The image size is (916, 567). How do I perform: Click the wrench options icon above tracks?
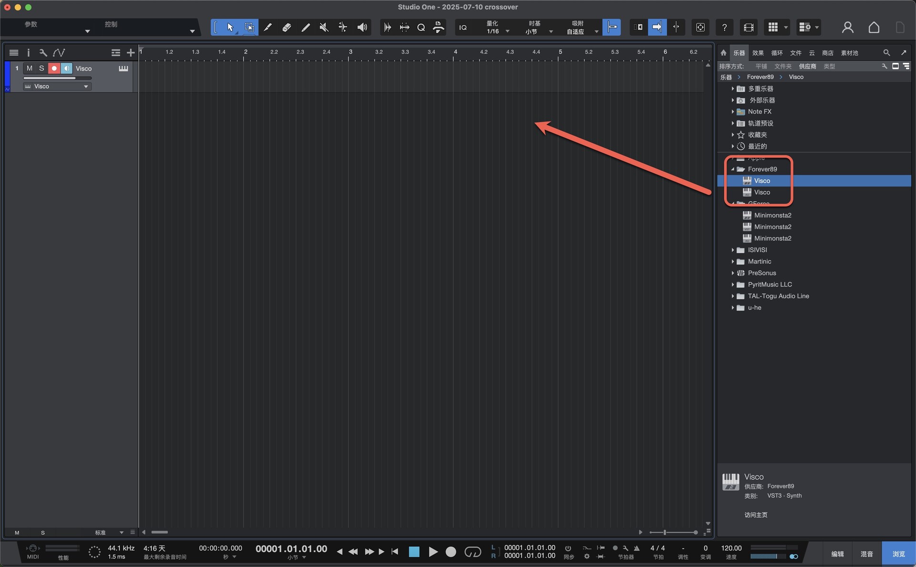pyautogui.click(x=43, y=53)
